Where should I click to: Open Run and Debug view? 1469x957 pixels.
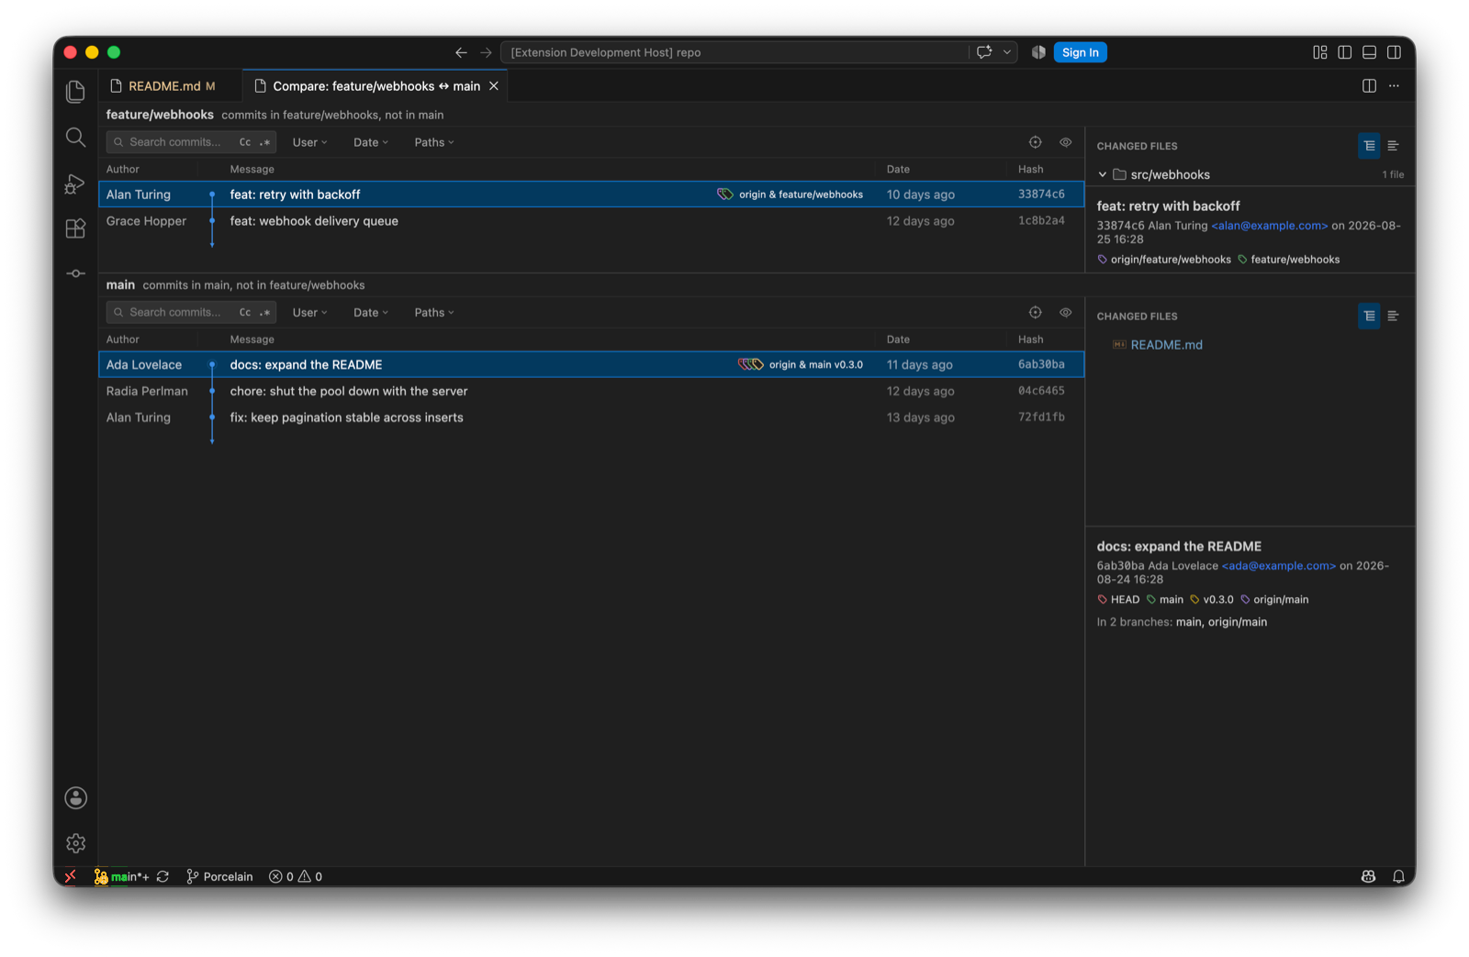coord(75,184)
